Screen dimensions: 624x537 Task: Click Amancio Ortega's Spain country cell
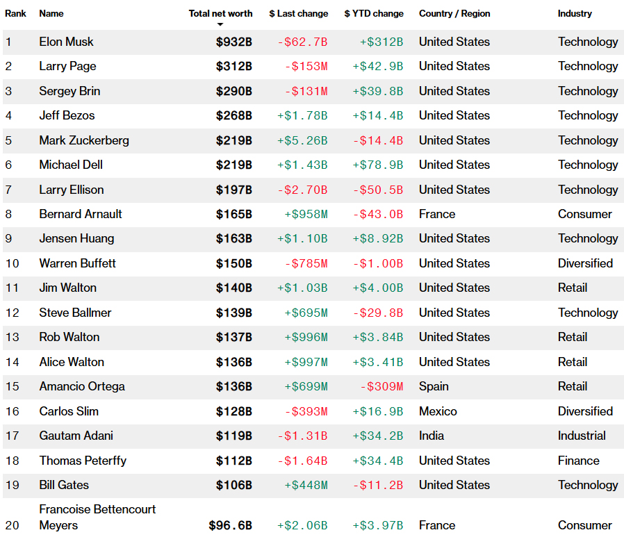434,386
